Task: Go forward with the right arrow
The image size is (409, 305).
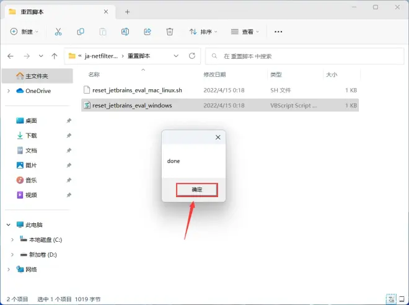Action: click(27, 56)
